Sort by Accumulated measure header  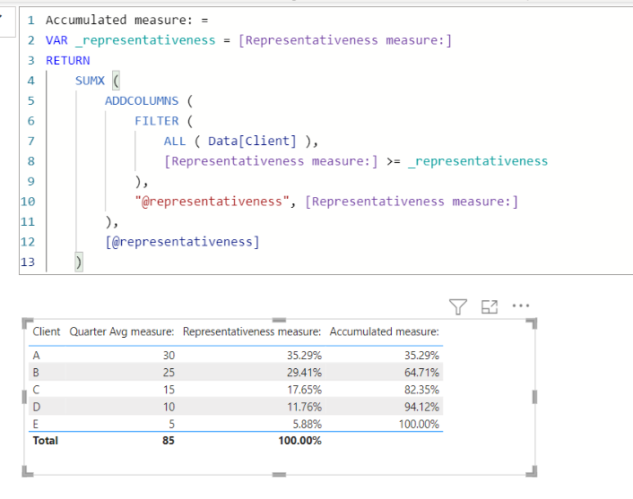tap(385, 331)
